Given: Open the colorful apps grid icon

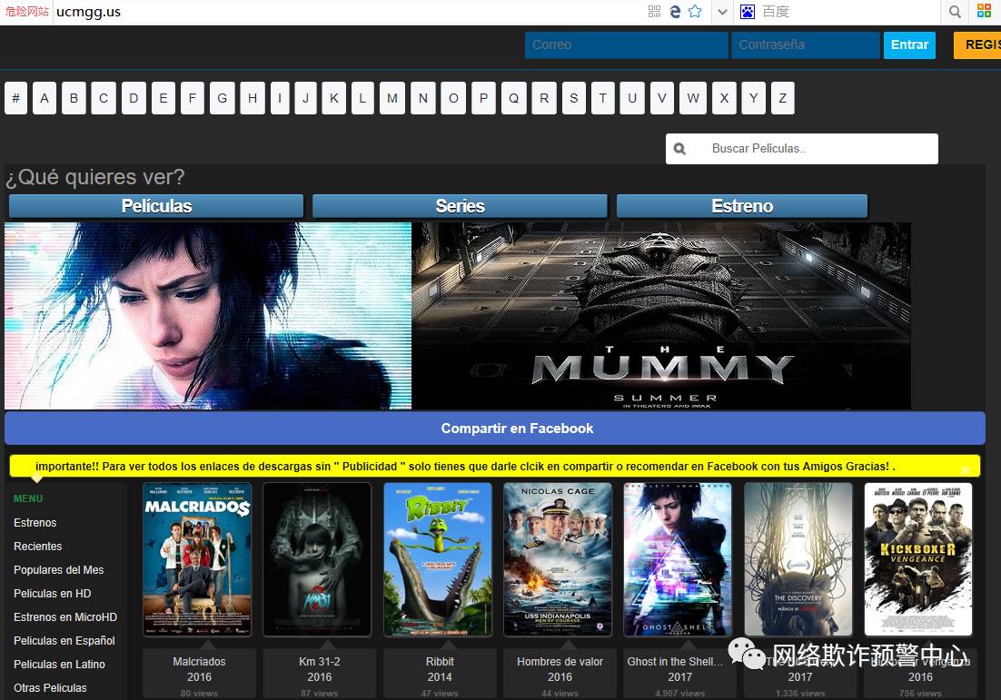Looking at the screenshot, I should click(985, 12).
